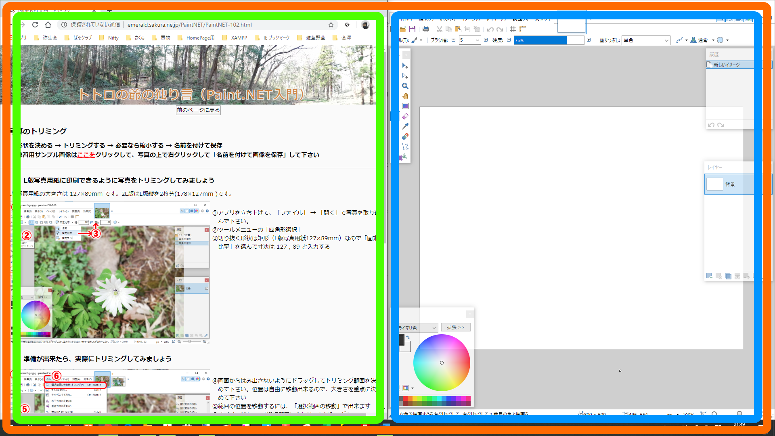Bookmark page with the star icon
Screen dimensions: 775x436
coord(331,25)
